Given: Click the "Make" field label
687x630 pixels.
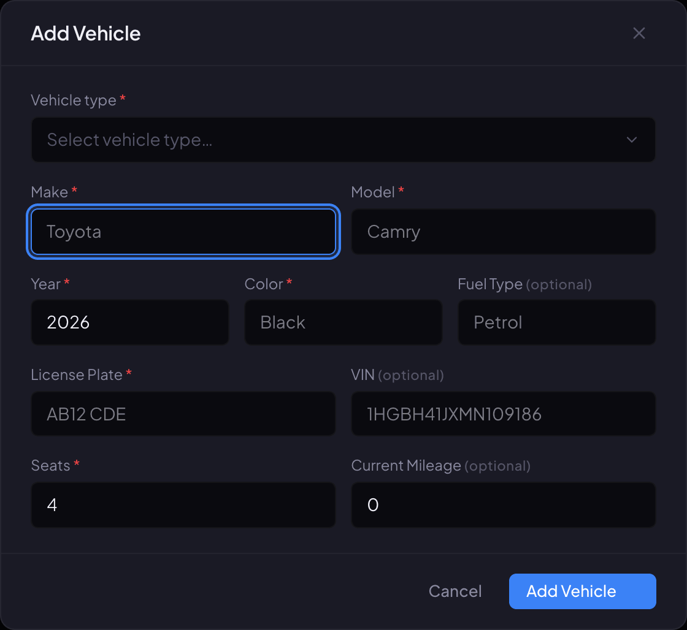Looking at the screenshot, I should [50, 192].
